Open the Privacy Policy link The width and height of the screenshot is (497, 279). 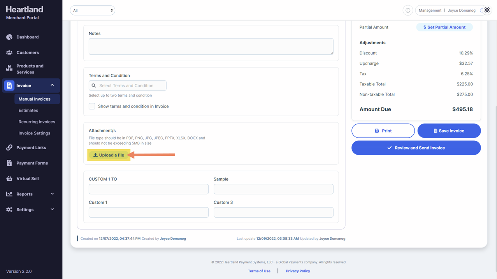(x=298, y=271)
